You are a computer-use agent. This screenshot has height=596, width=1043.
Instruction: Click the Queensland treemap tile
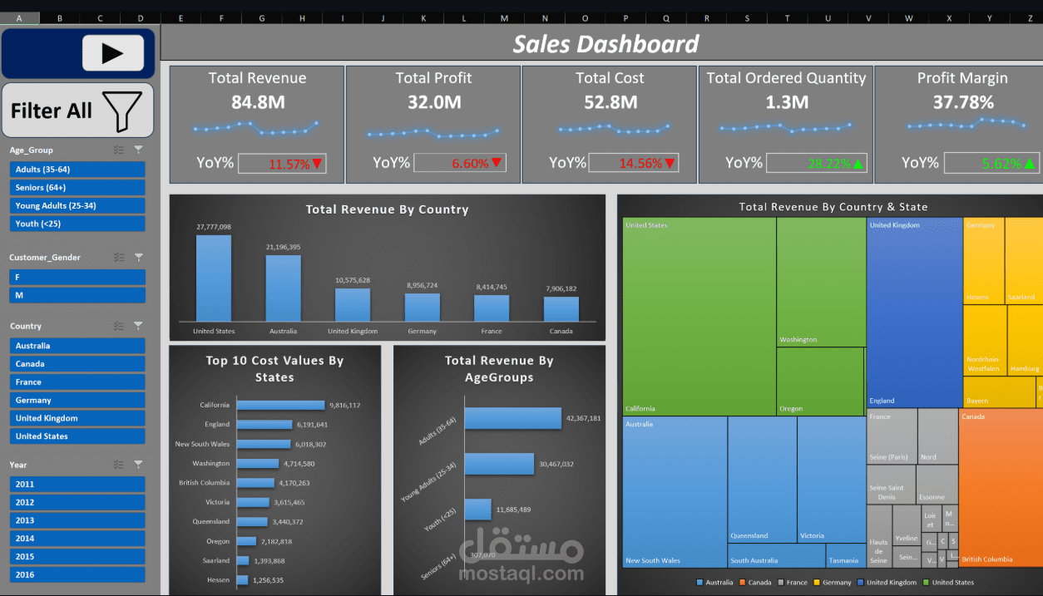762,480
